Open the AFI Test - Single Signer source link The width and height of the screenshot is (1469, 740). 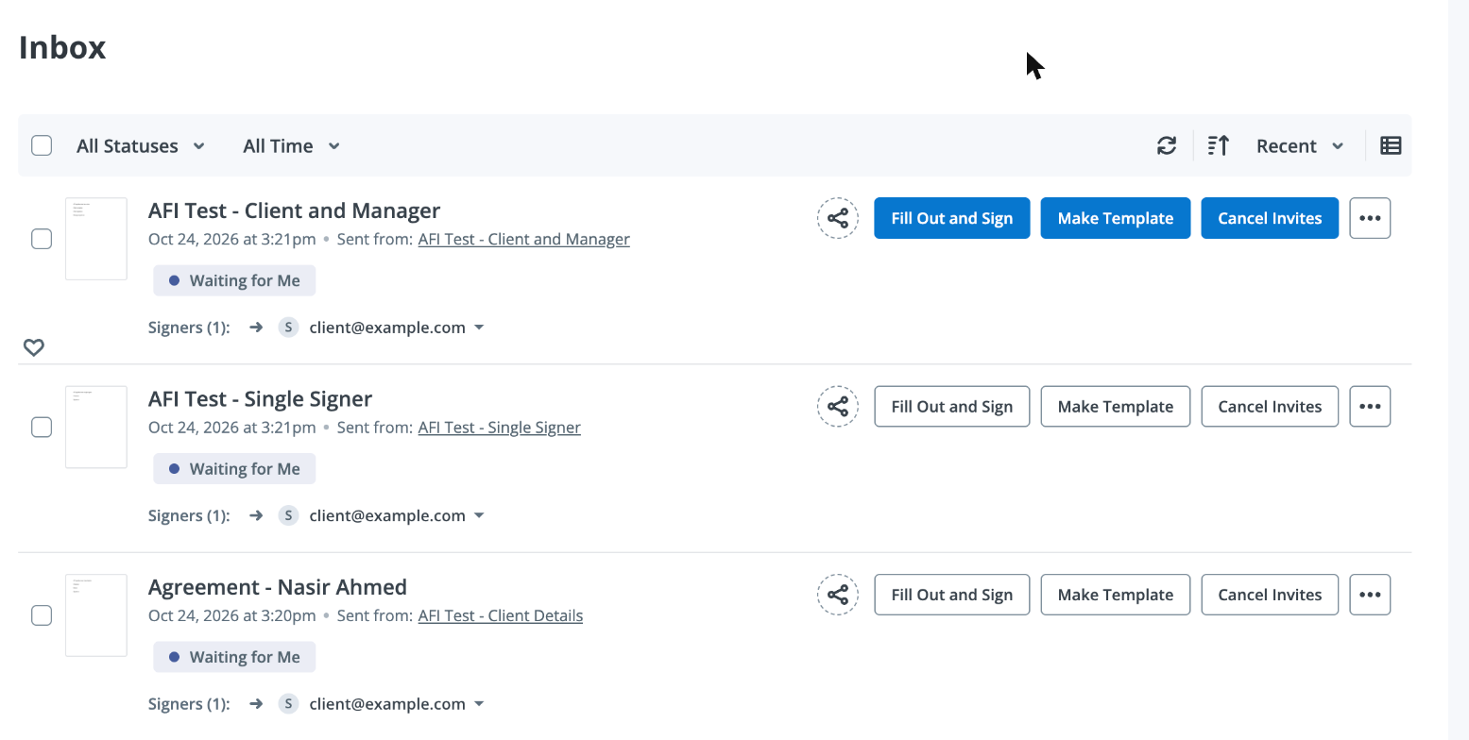tap(500, 428)
